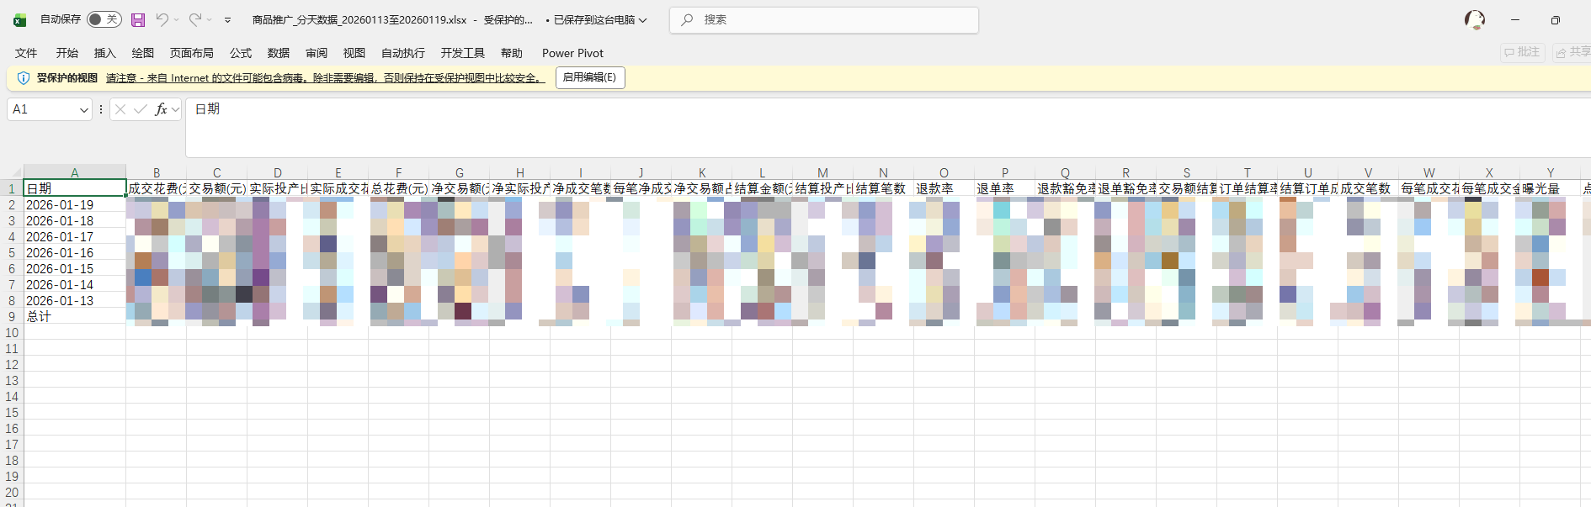This screenshot has height=507, width=1591.
Task: Click the formula bar Cancel X icon
Action: (120, 109)
